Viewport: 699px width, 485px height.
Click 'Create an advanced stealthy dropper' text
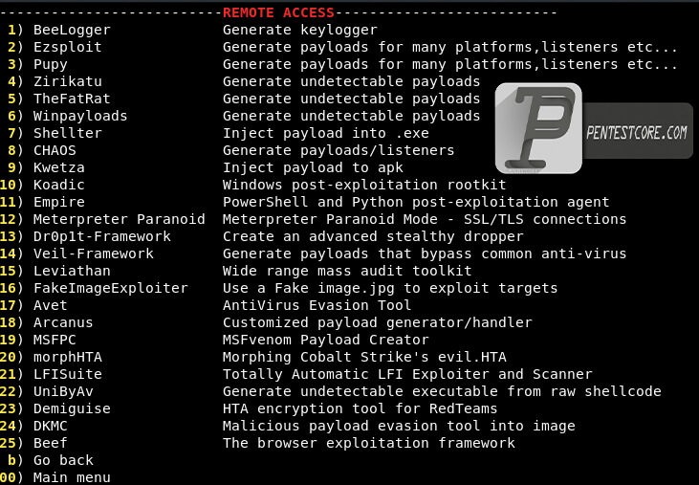click(x=373, y=236)
